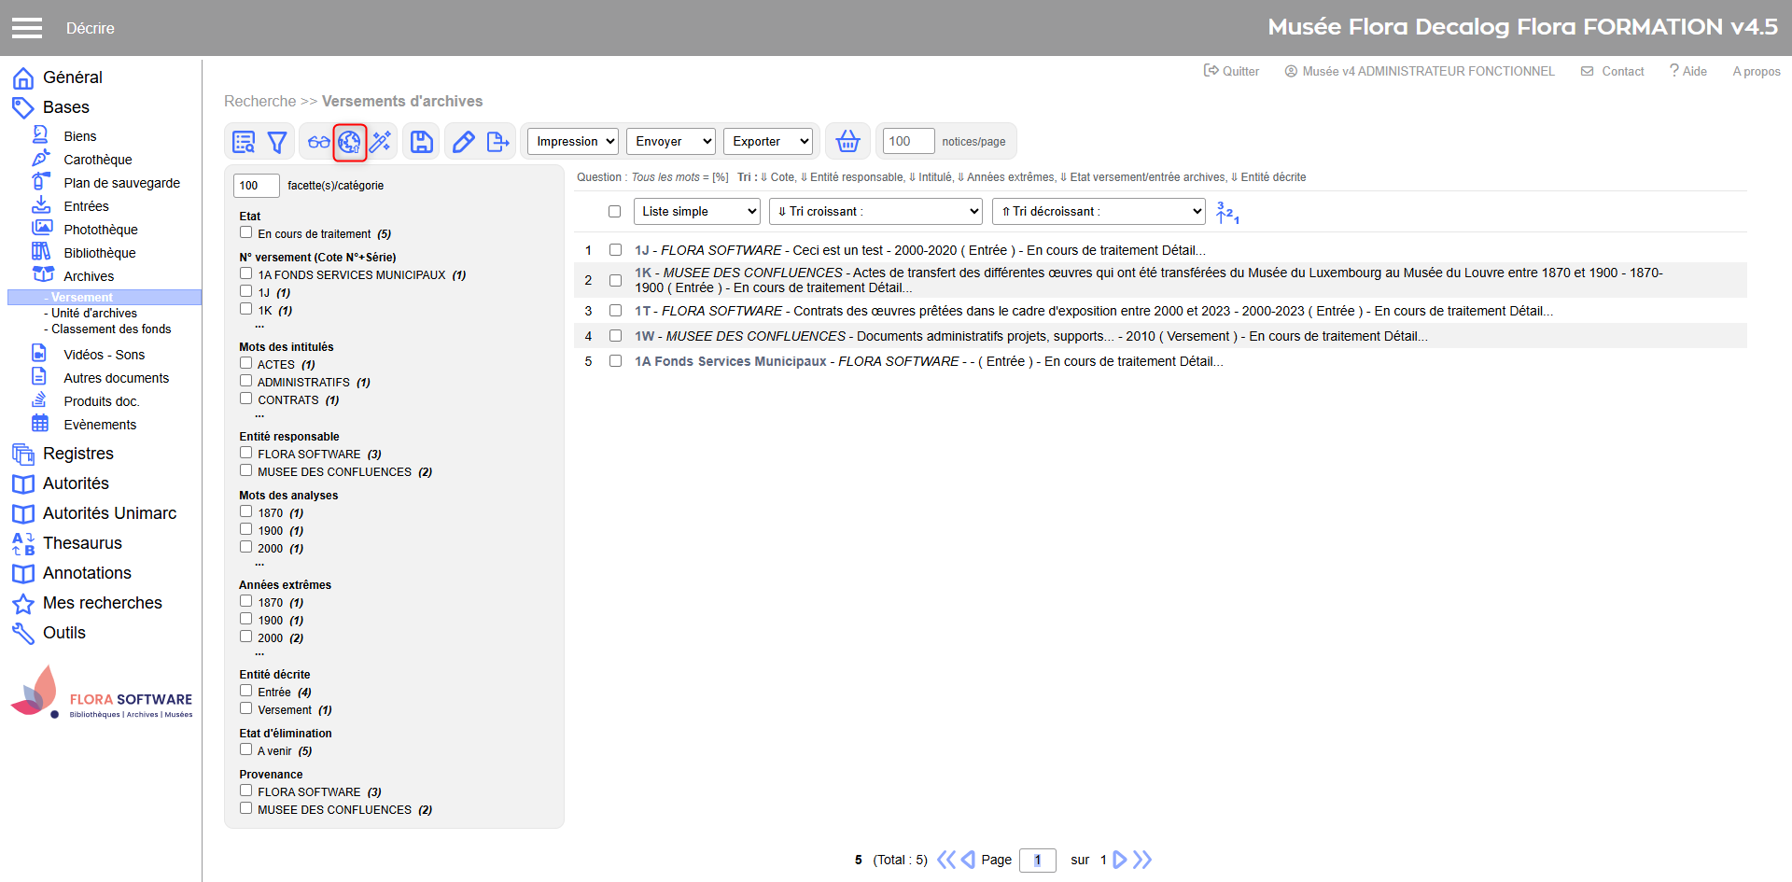The height and width of the screenshot is (882, 1792).
Task: Click the floppy disk save icon
Action: (x=422, y=142)
